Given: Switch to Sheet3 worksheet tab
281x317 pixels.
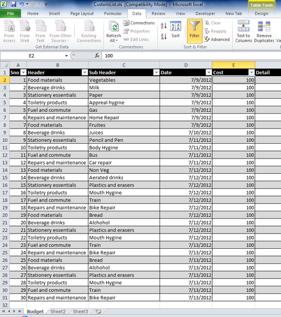Looking at the screenshot, I should [x=80, y=311].
